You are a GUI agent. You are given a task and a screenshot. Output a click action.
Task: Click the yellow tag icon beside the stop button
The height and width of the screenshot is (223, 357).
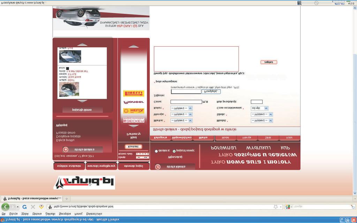coord(41,207)
